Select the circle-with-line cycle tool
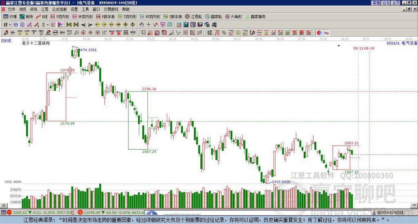The width and height of the screenshot is (418, 224). [x=56, y=33]
